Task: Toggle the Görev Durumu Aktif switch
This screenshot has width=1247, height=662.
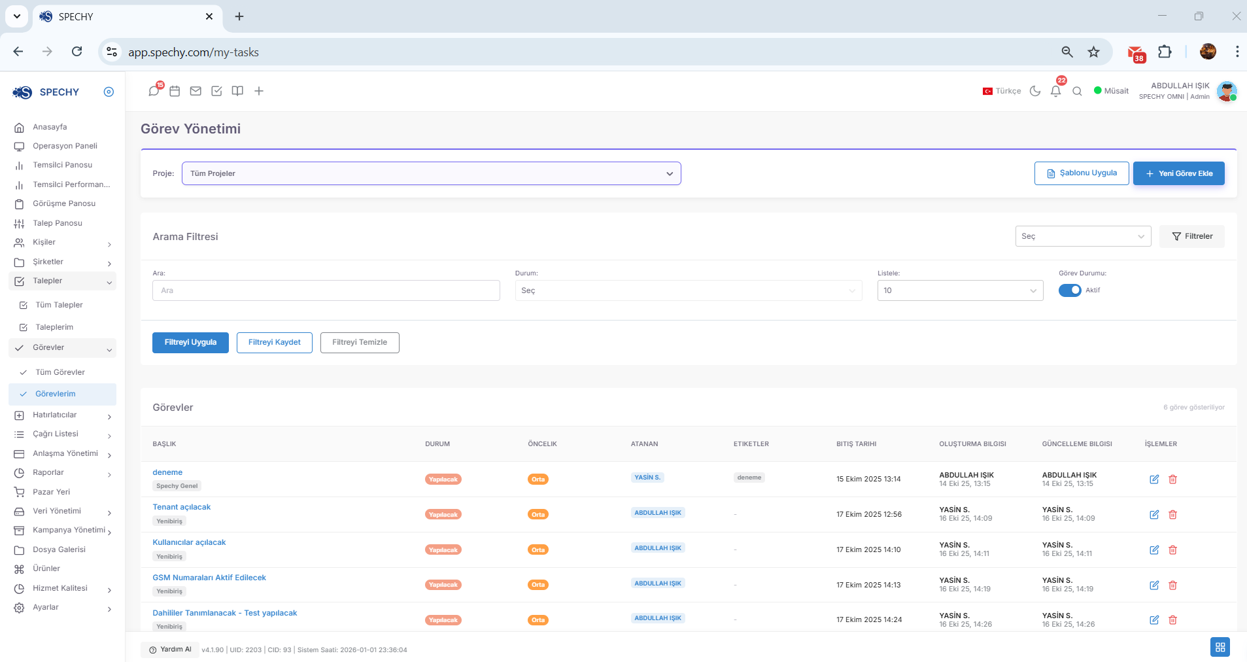Action: (1070, 290)
